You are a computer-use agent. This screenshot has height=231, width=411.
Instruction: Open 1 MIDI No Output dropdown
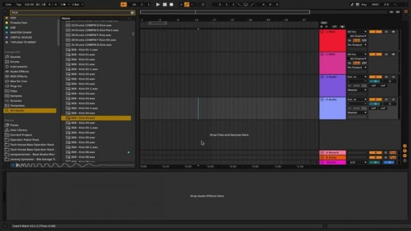coord(357,45)
